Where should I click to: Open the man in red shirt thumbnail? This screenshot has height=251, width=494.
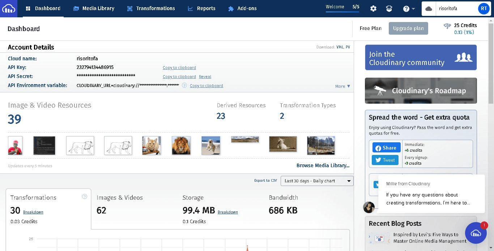coord(15,146)
